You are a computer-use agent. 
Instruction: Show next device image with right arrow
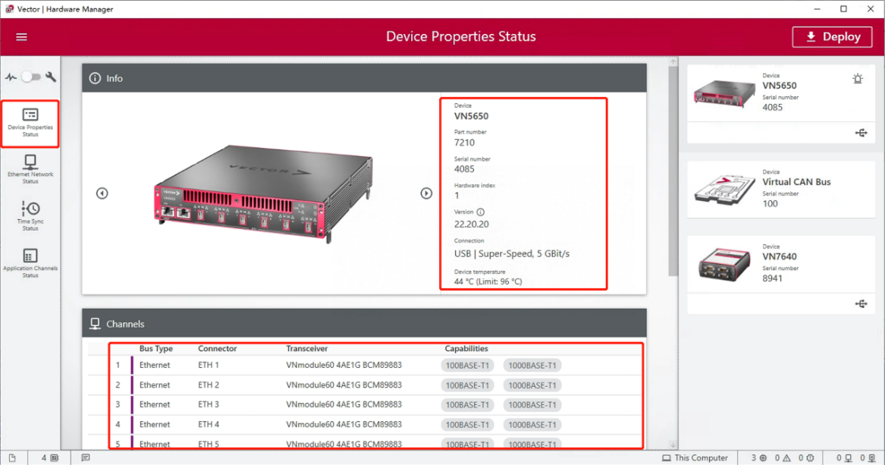coord(425,193)
